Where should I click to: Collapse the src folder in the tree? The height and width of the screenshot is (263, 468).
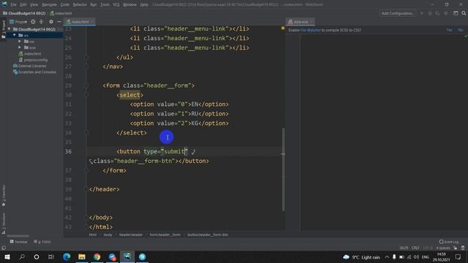click(15, 35)
